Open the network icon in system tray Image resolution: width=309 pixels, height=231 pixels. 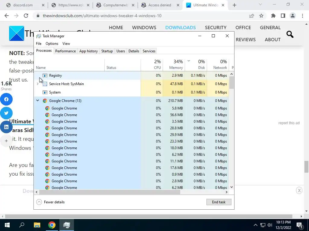263,225
